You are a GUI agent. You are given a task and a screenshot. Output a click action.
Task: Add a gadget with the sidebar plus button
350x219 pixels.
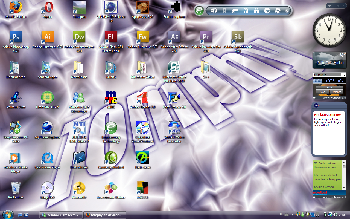coord(329,6)
